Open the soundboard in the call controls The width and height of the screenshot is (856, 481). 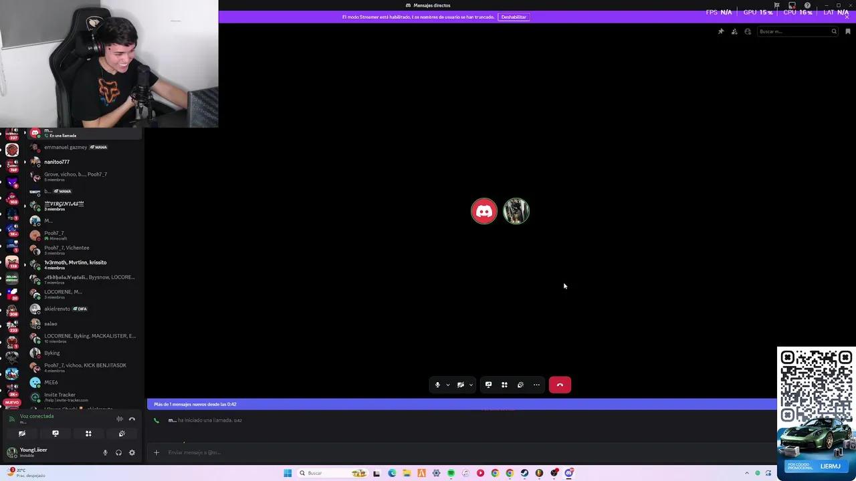(520, 384)
